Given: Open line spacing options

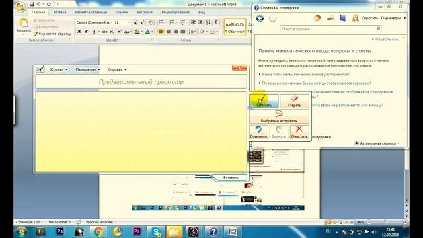Looking at the screenshot, I should [192, 32].
